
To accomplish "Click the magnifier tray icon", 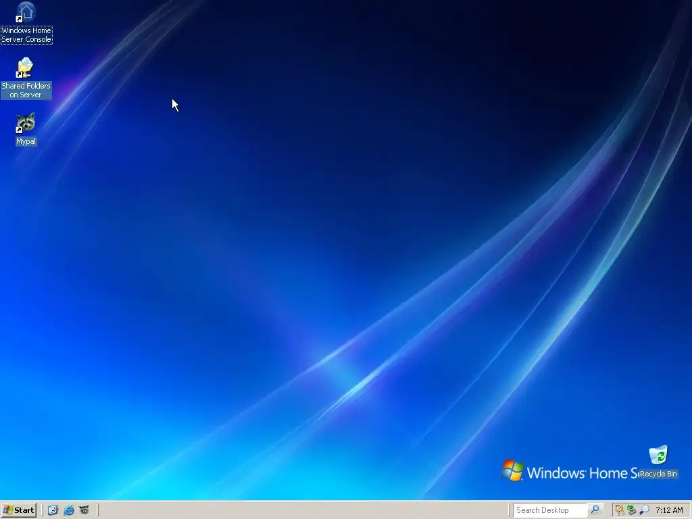I will [644, 510].
